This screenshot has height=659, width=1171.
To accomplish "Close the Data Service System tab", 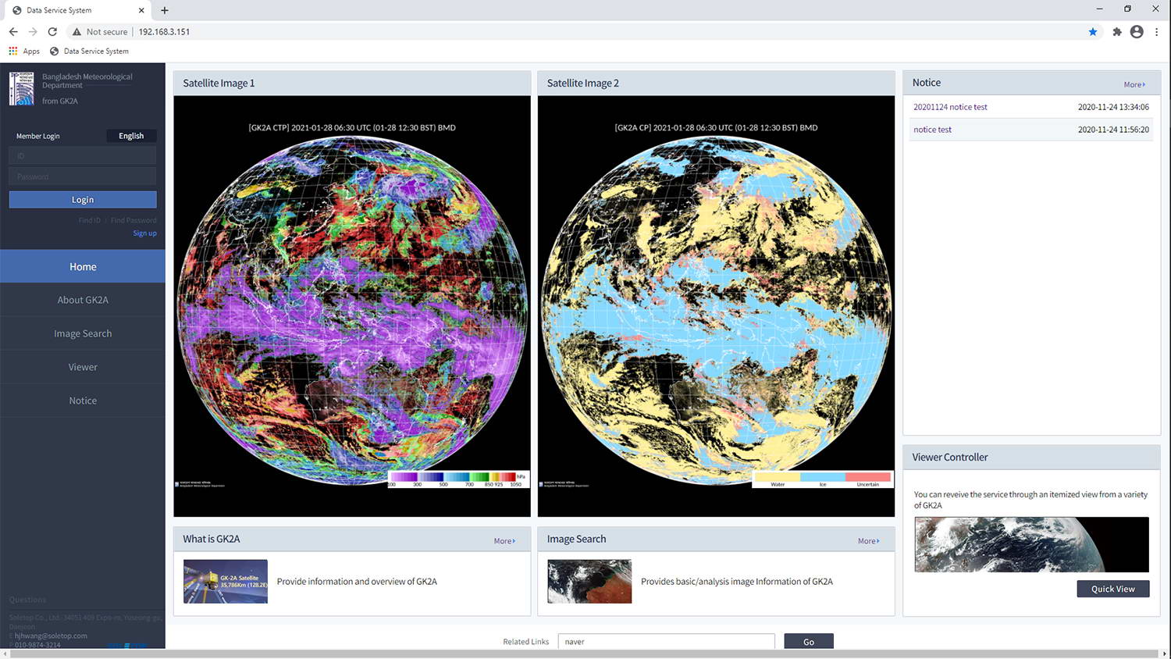I will (141, 10).
